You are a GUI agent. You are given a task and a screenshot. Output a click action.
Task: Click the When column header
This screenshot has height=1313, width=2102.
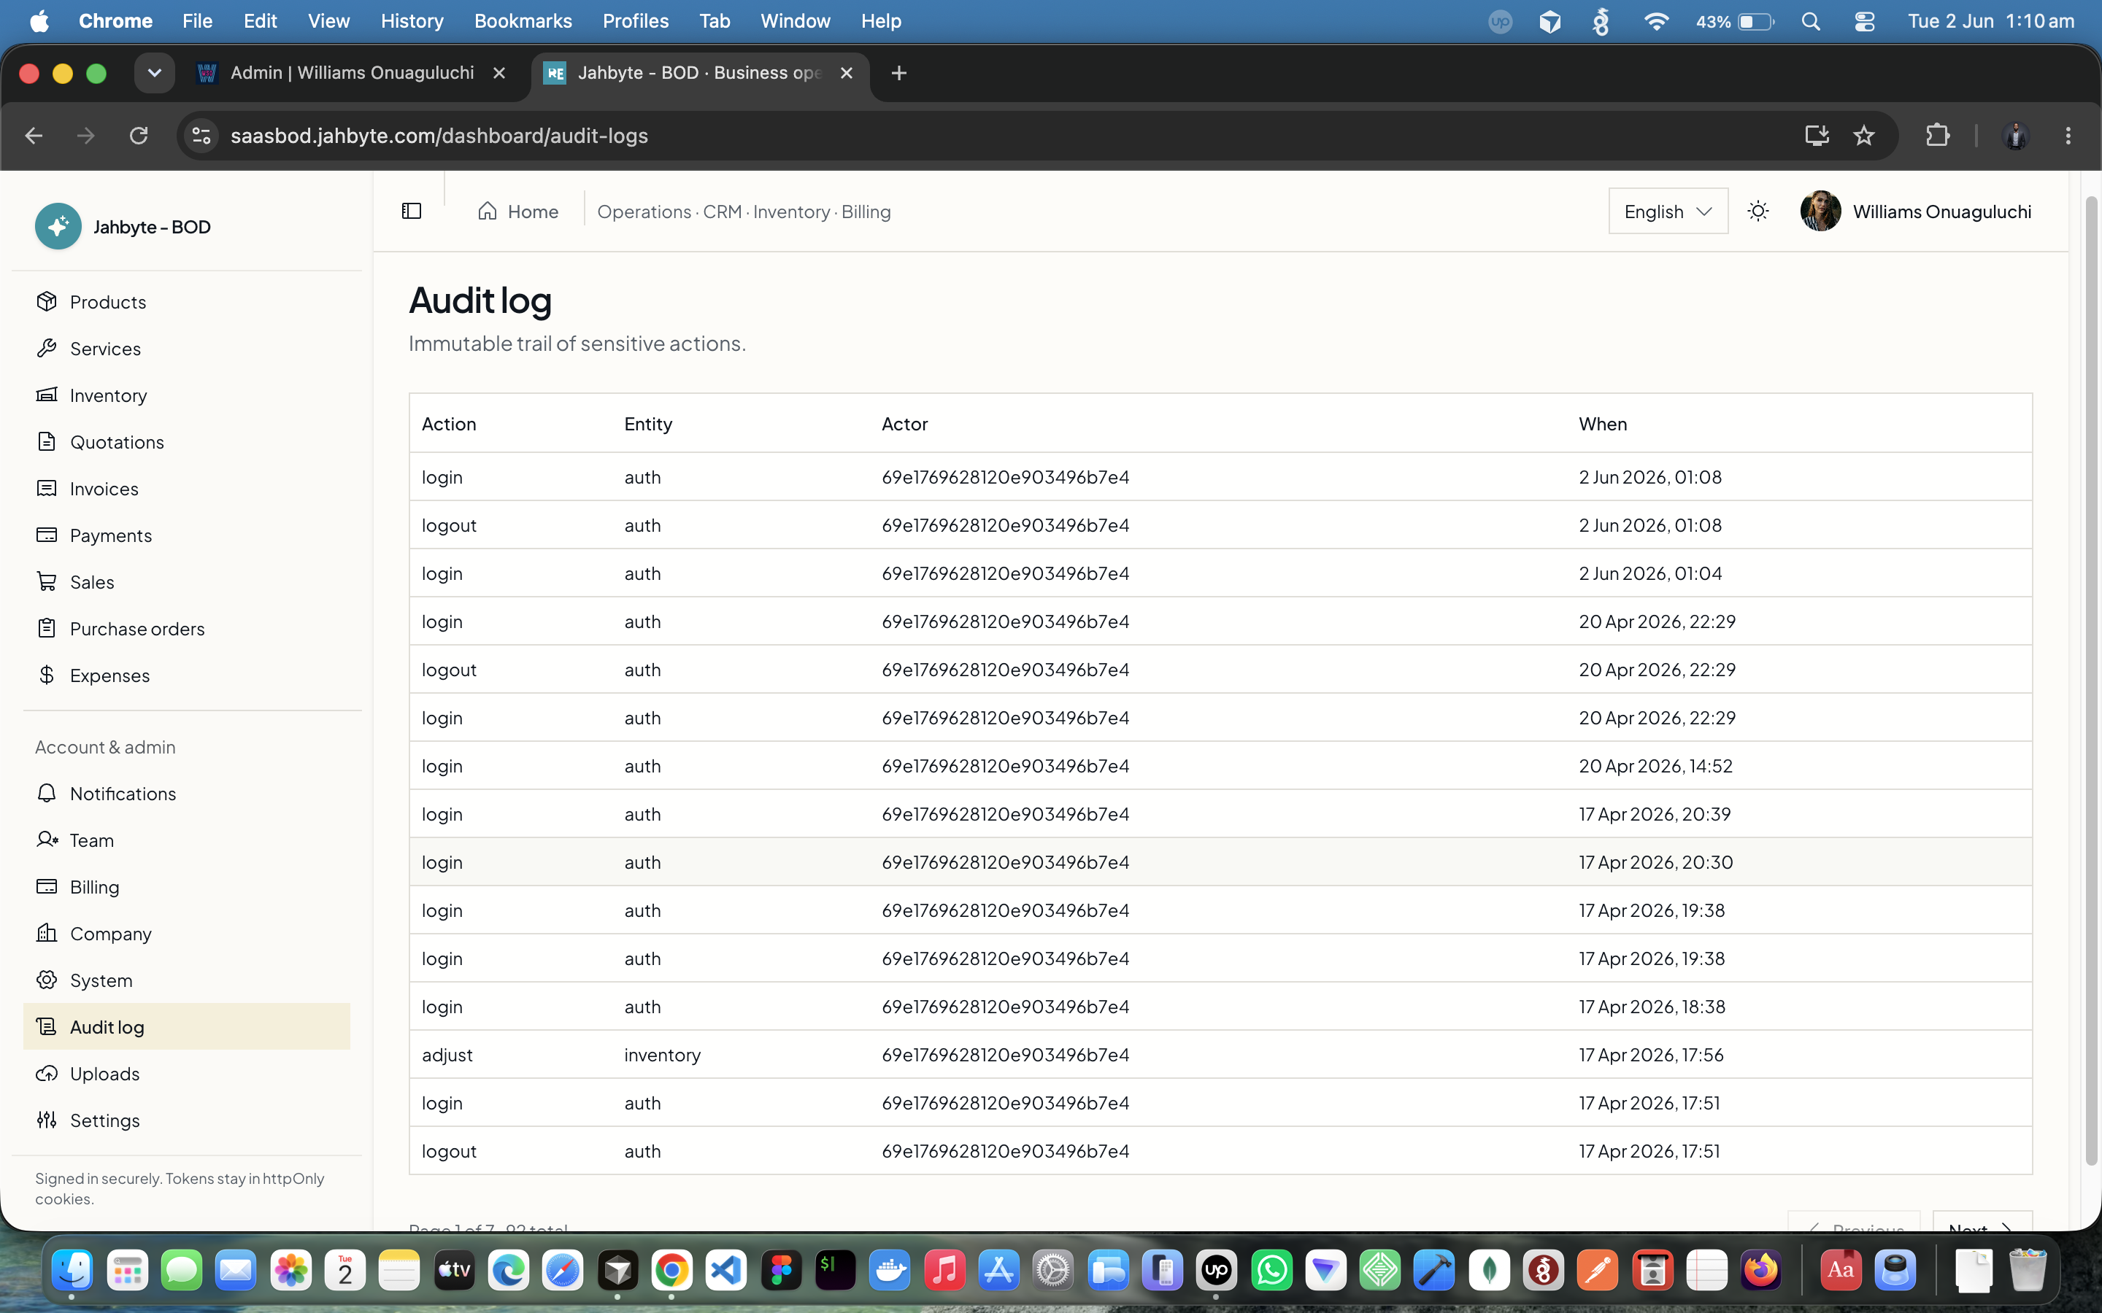(1603, 424)
